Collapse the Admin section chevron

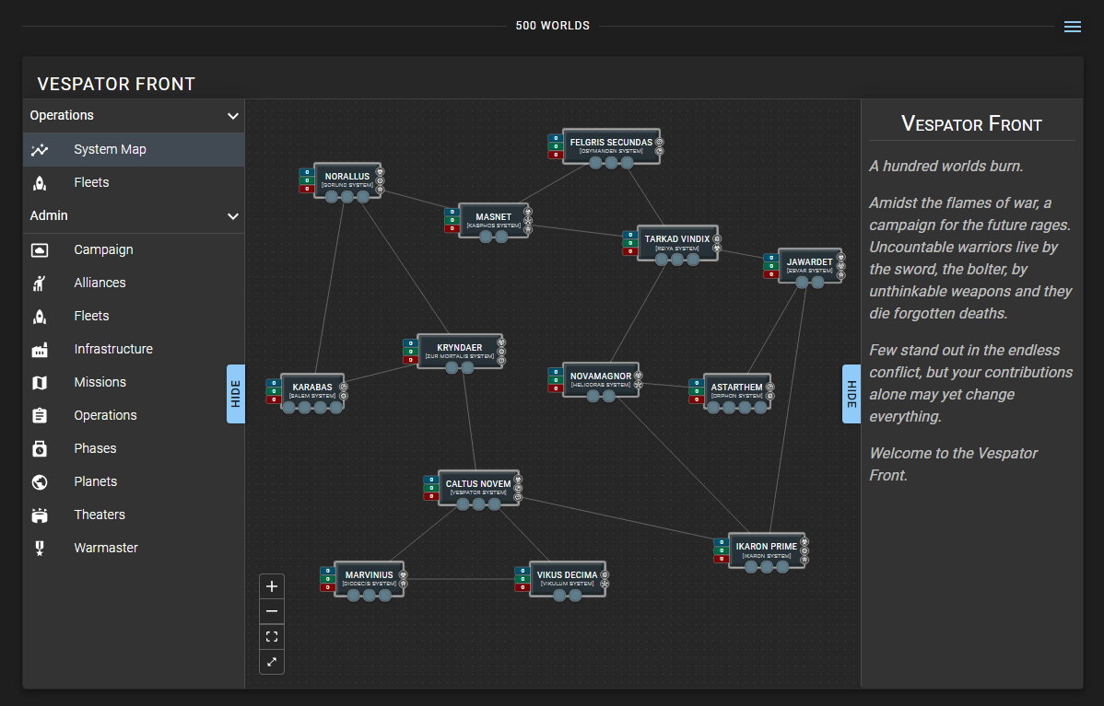click(x=233, y=216)
